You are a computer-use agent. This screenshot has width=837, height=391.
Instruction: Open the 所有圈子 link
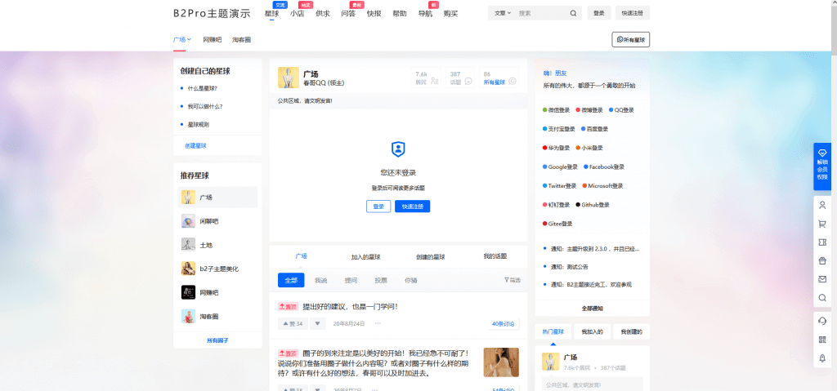pos(217,340)
